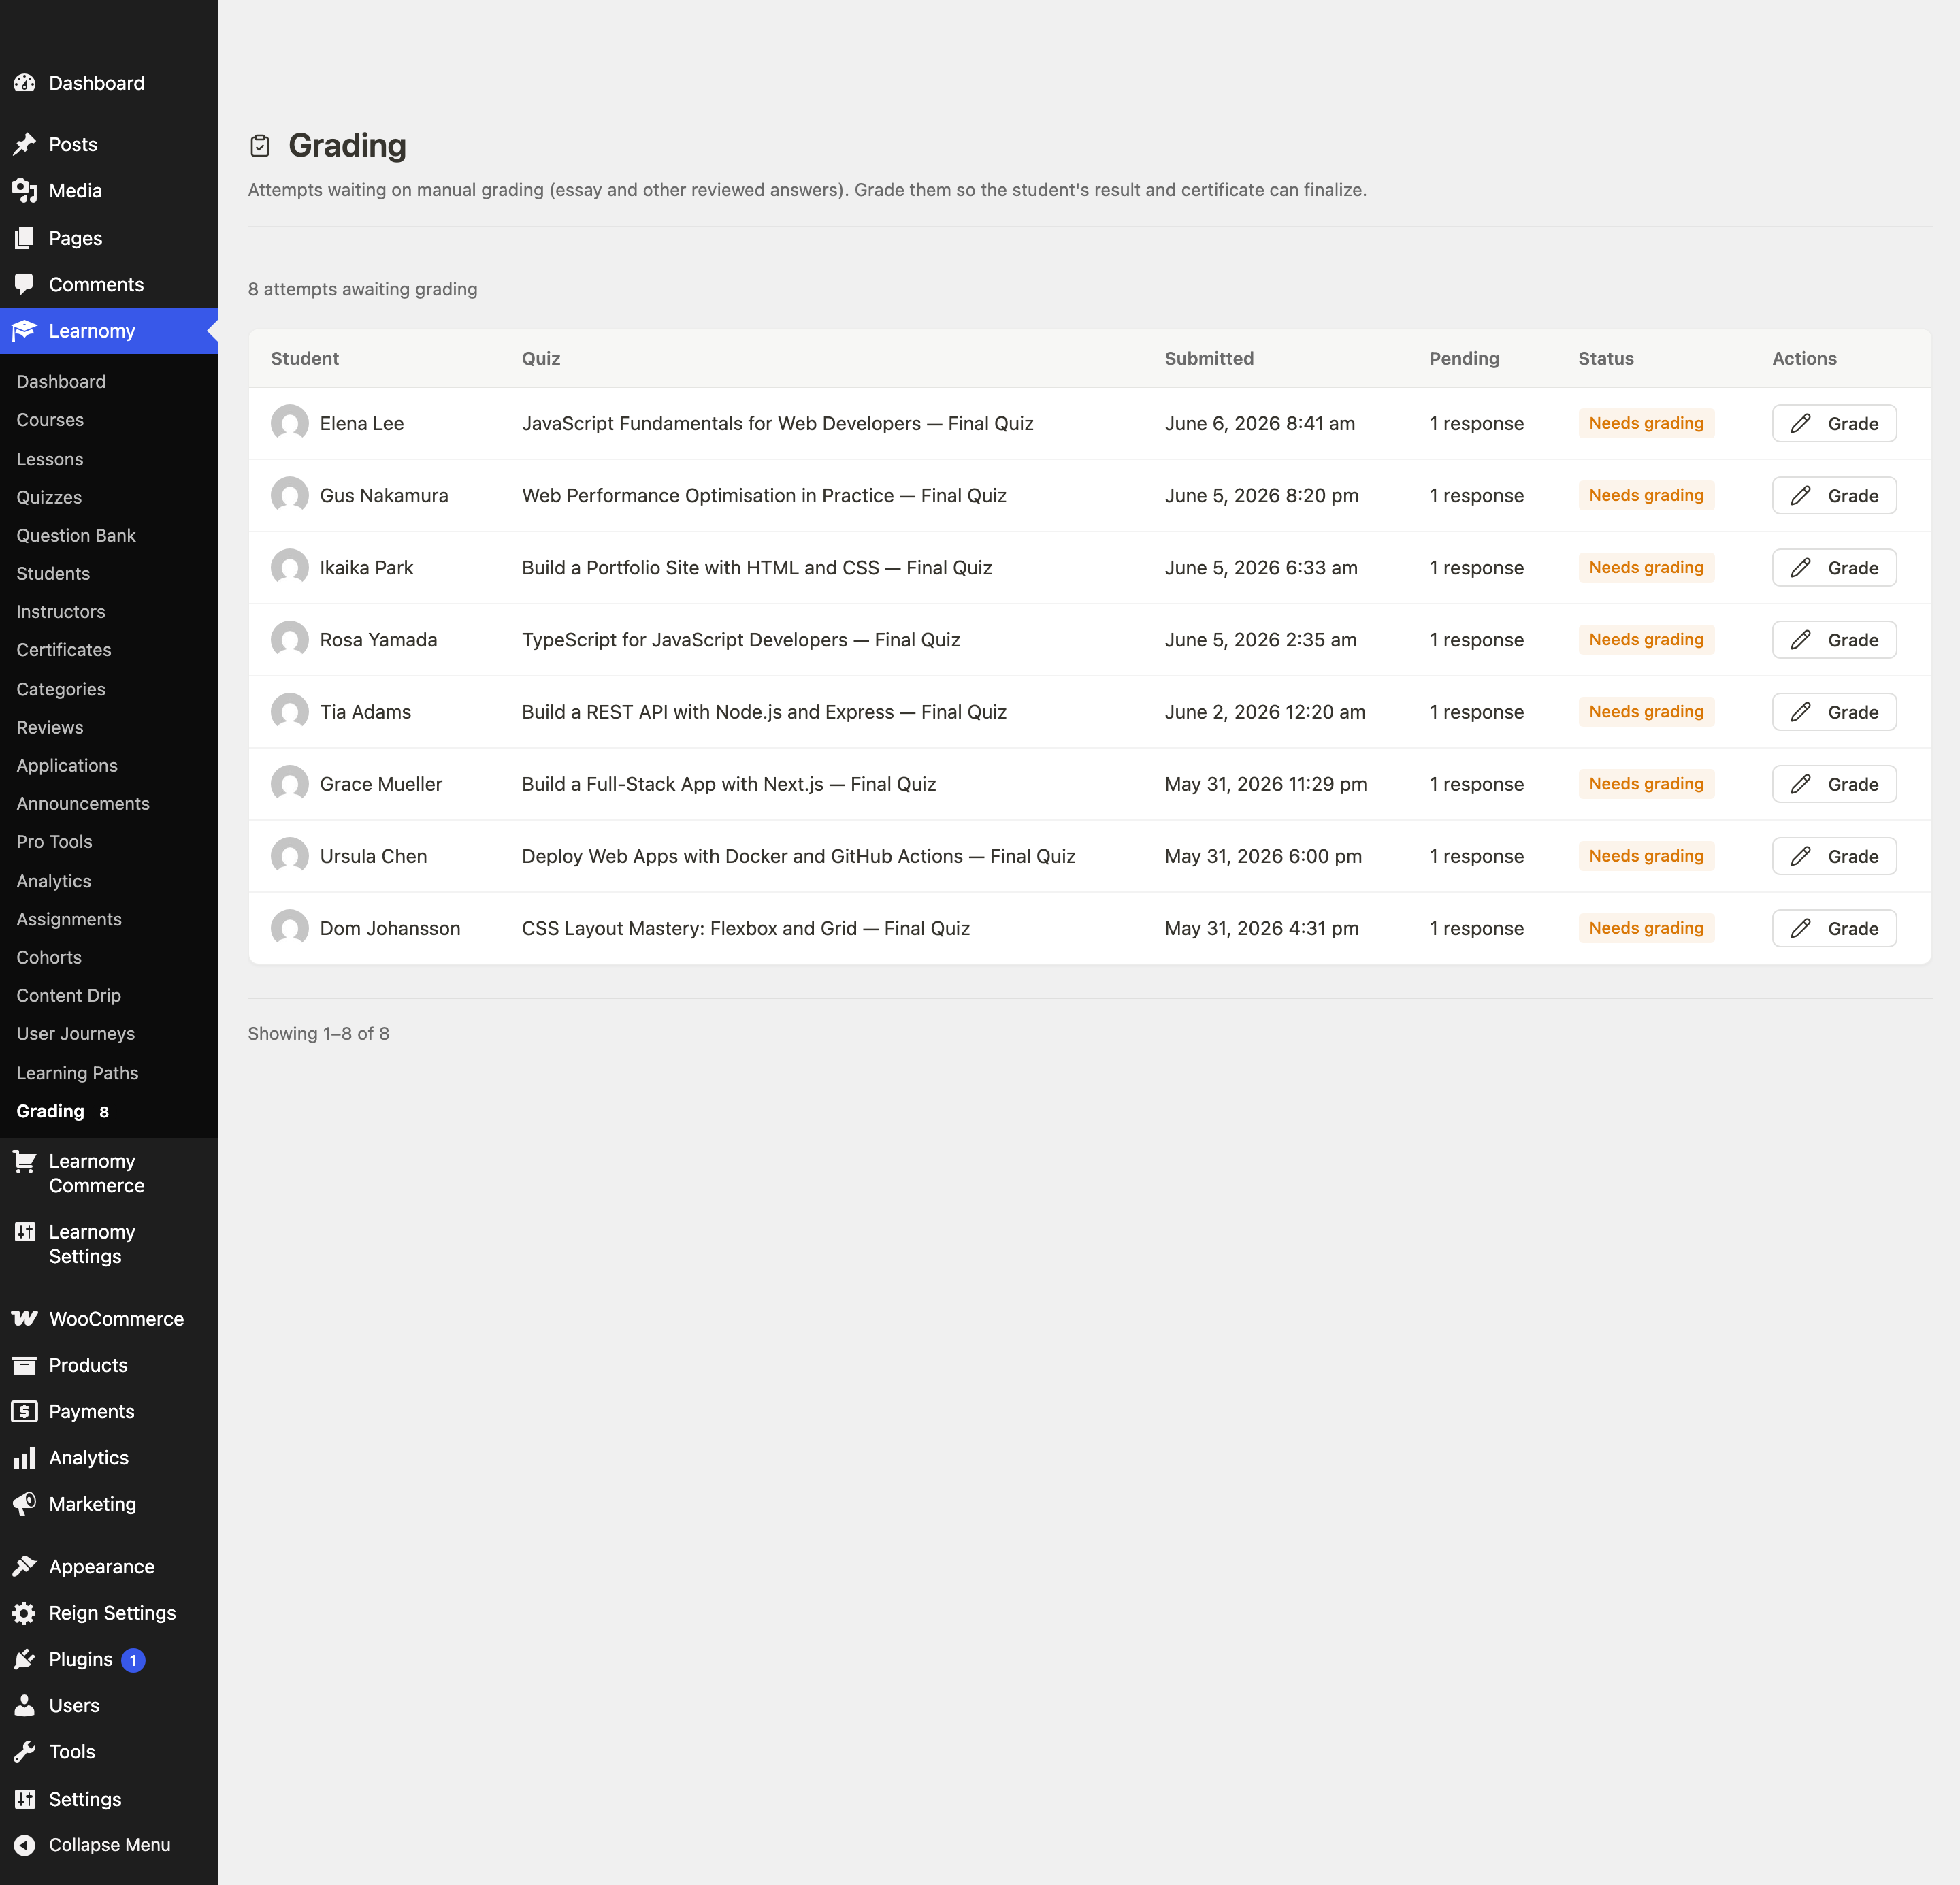Click the Products archive box icon
Viewport: 1960px width, 1885px height.
click(x=25, y=1365)
